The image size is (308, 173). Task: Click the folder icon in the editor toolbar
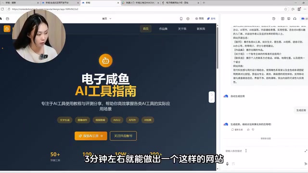(x=8, y=19)
